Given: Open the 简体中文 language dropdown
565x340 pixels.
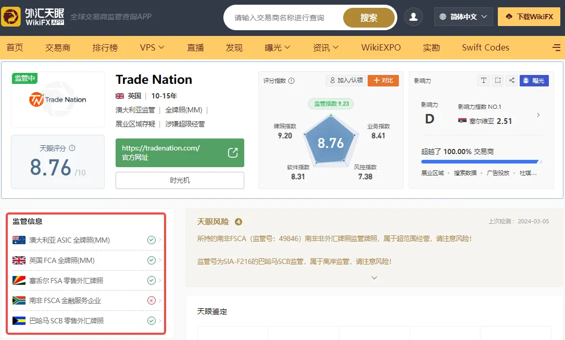Looking at the screenshot, I should [x=463, y=17].
